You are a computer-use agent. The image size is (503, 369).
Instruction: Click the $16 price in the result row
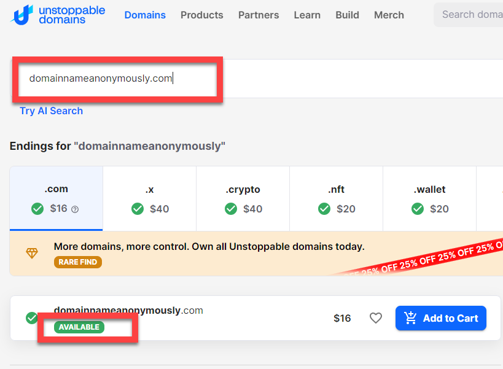[342, 318]
